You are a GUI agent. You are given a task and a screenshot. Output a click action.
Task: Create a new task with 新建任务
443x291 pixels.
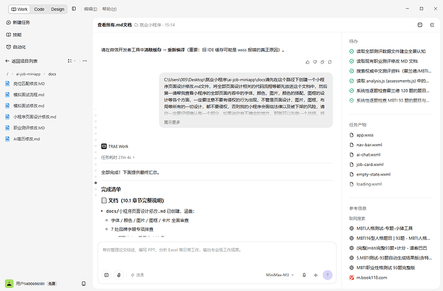18,22
